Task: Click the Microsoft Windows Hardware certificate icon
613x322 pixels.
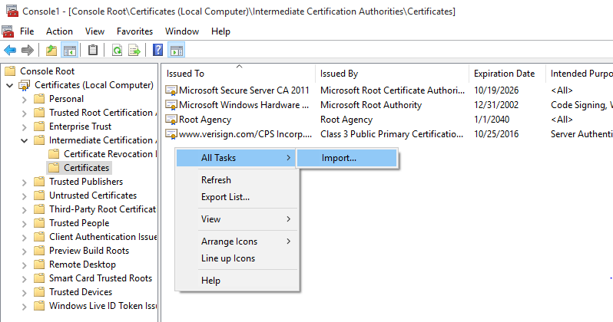Action: coord(171,105)
